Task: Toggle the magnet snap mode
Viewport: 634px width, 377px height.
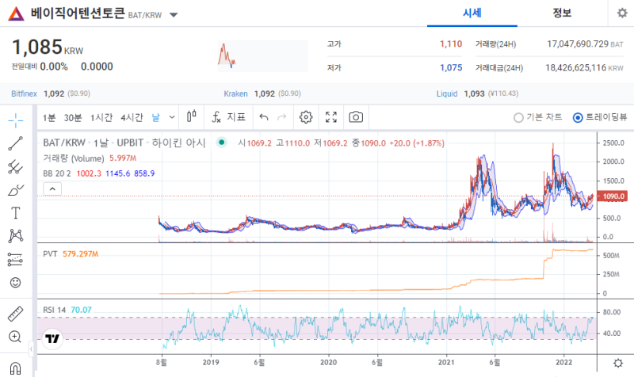Action: click(x=15, y=368)
